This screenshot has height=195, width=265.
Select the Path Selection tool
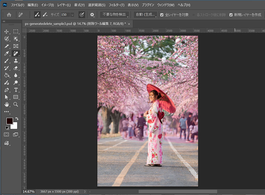tap(6, 97)
